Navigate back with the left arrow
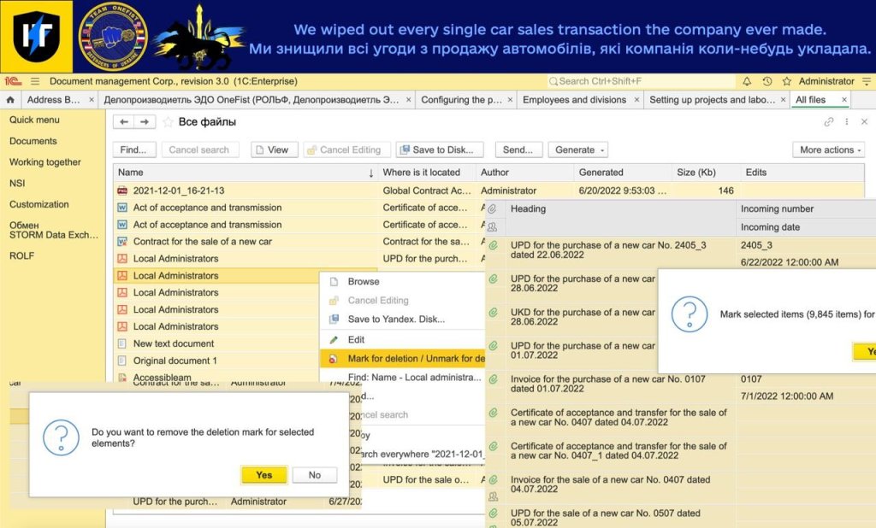The image size is (876, 528). coord(124,122)
